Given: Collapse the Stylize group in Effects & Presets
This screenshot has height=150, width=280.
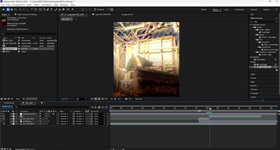Looking at the screenshot, I should [250, 62].
